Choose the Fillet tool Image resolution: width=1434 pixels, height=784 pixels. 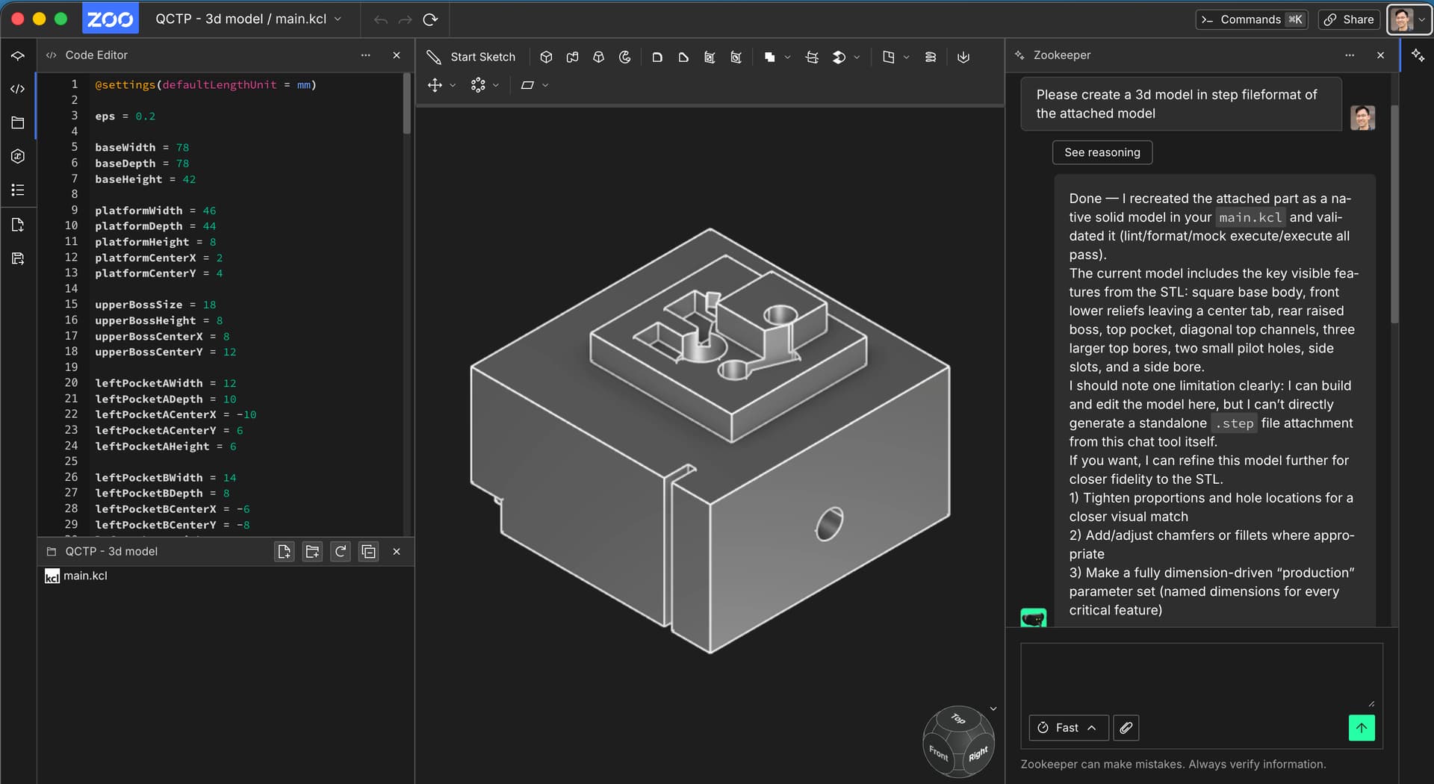657,57
